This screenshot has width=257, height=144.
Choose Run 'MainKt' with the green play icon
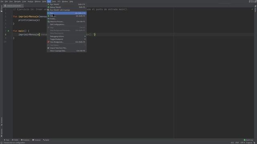point(67,4)
